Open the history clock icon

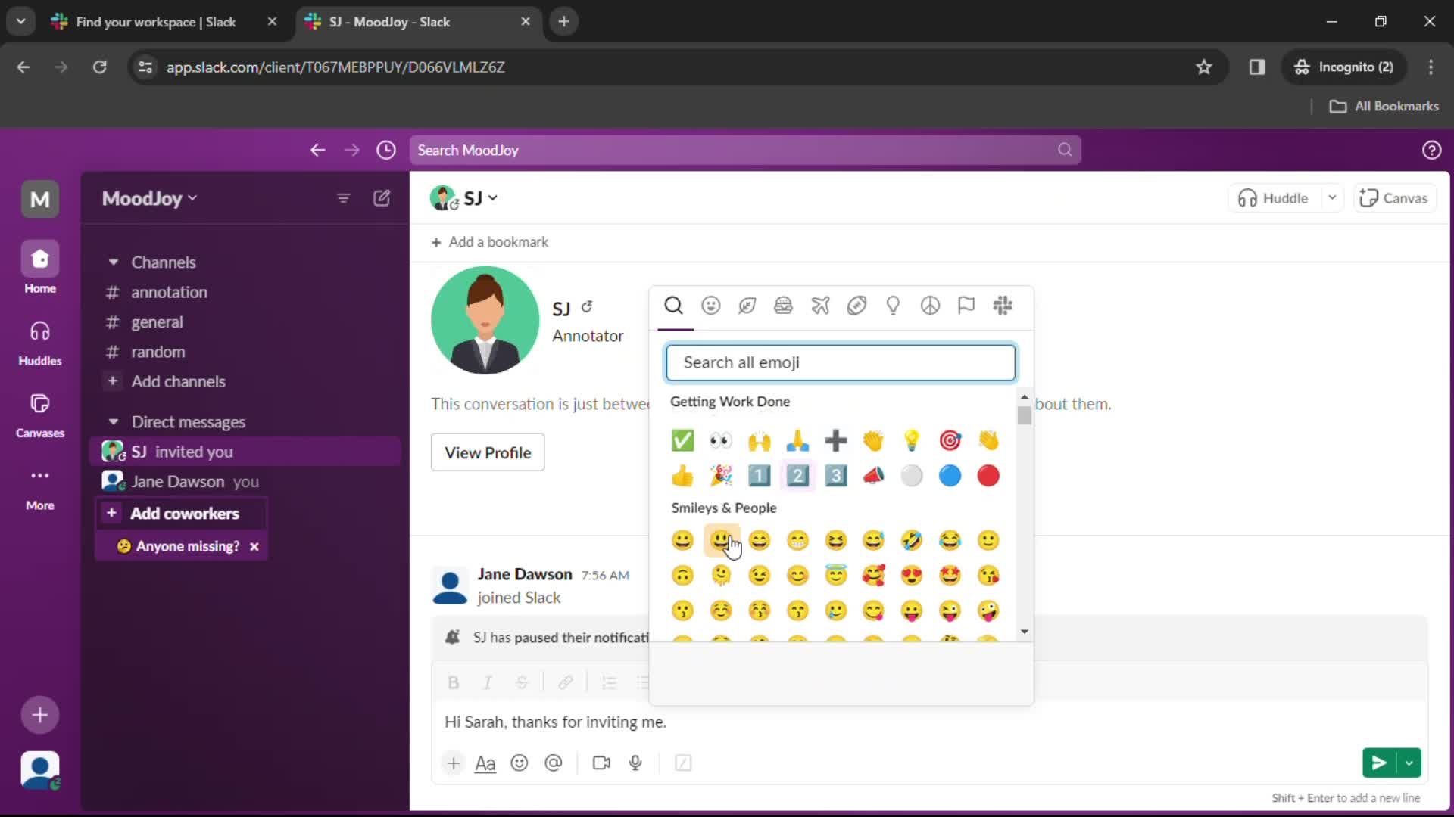(x=386, y=151)
